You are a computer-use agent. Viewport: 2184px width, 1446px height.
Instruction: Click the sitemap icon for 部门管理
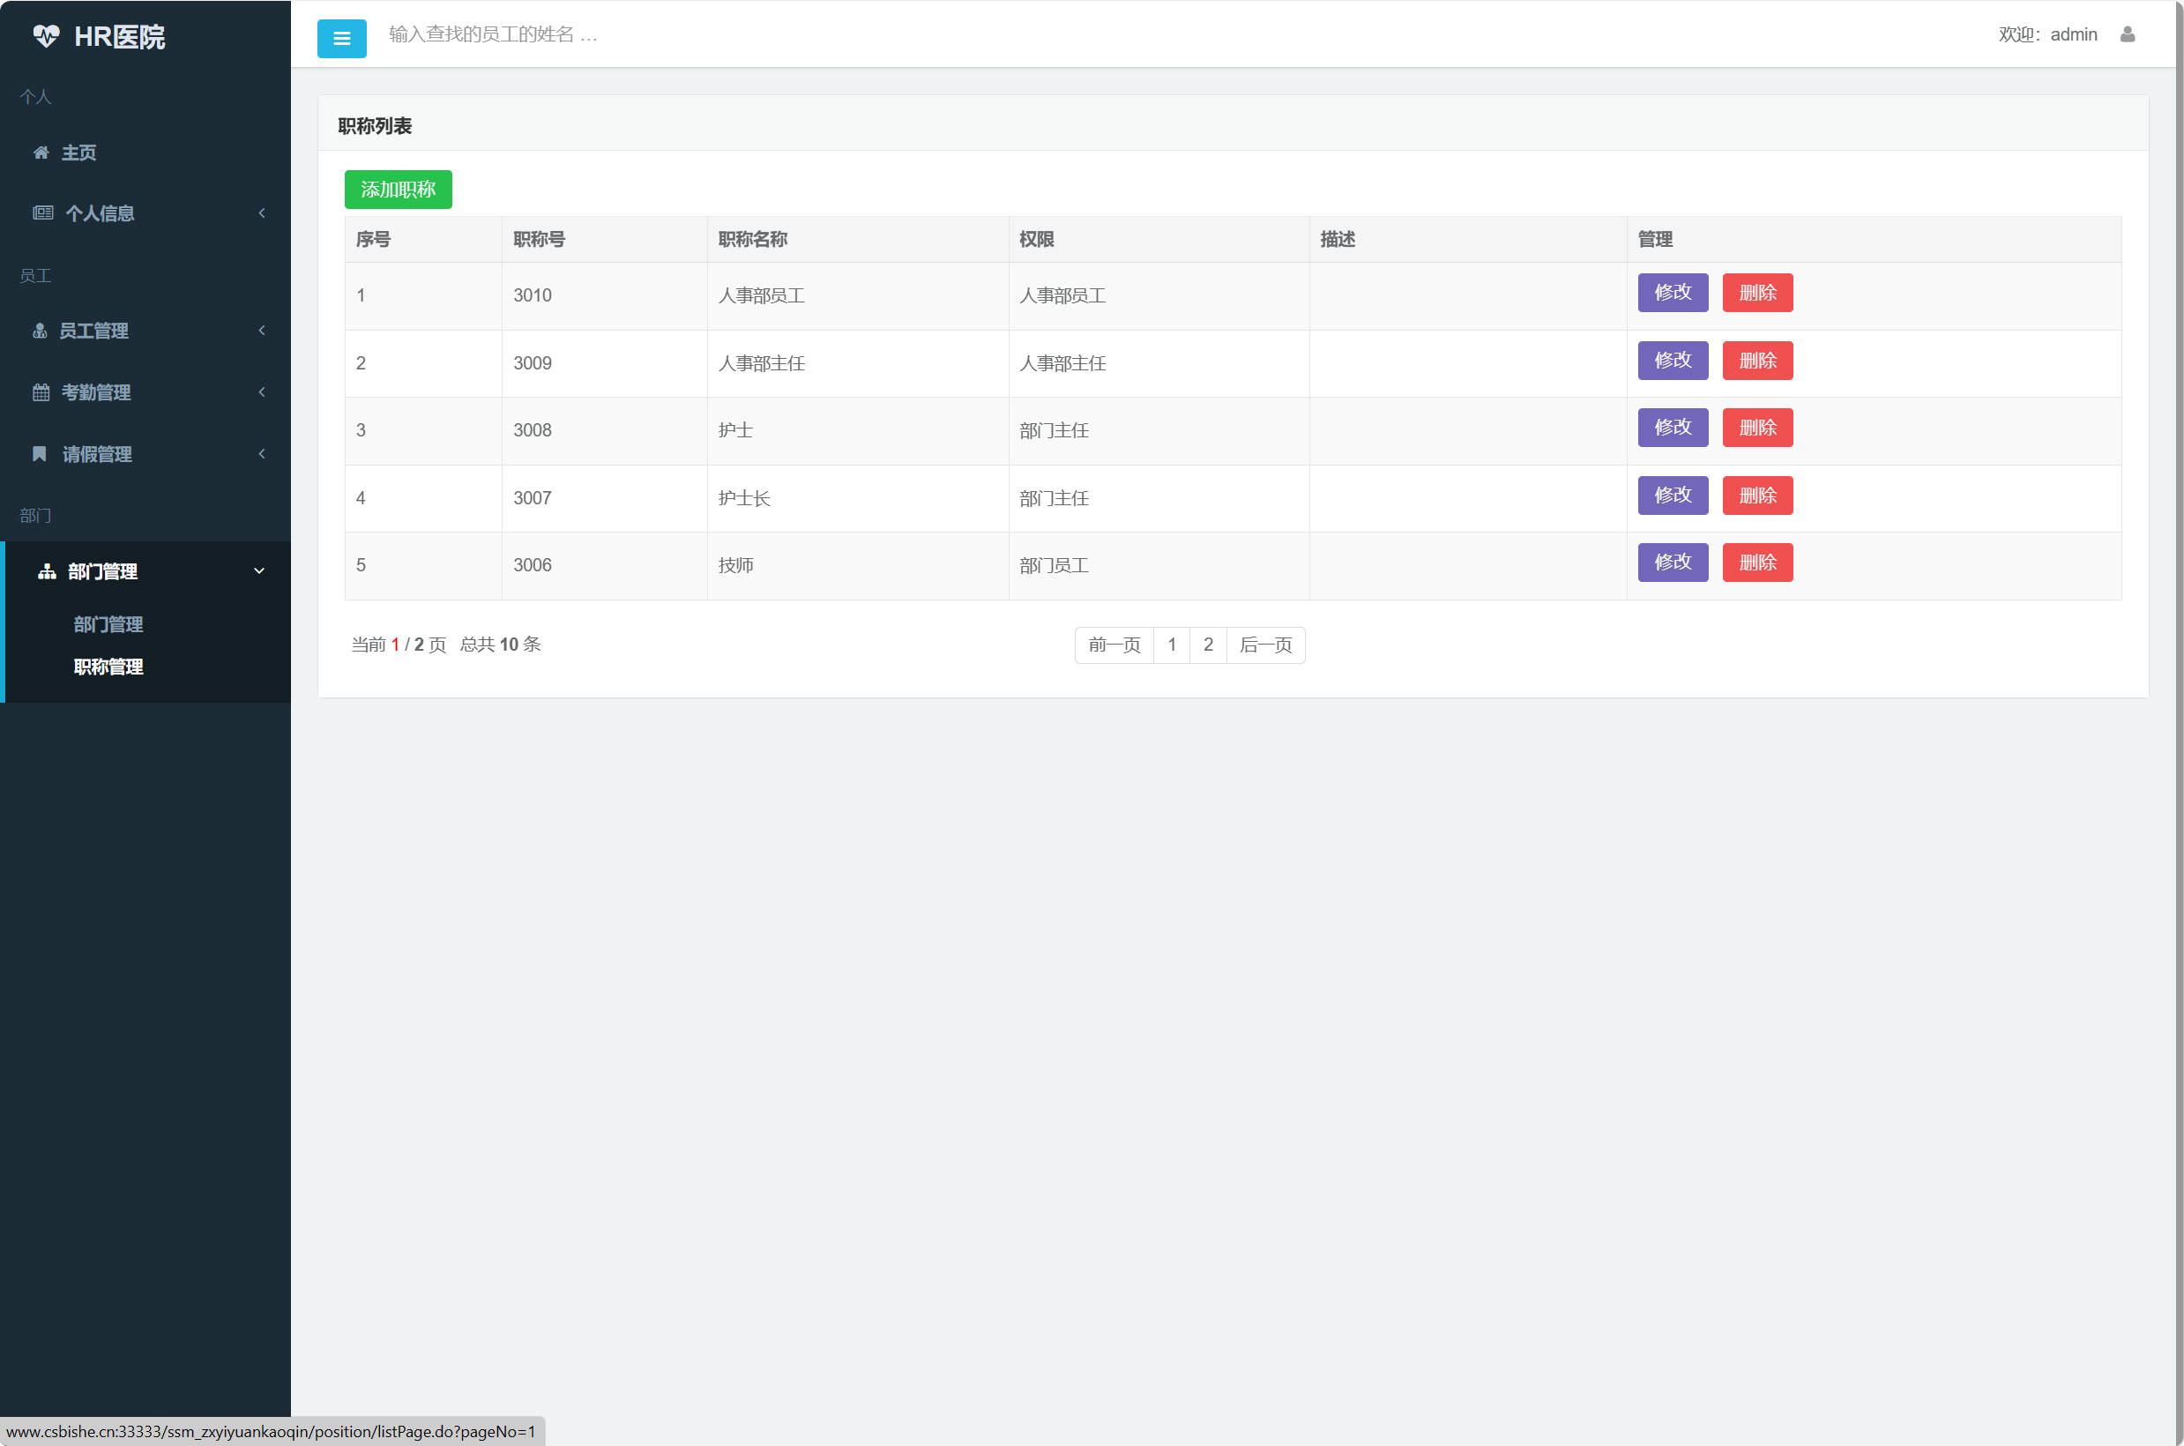(x=47, y=571)
